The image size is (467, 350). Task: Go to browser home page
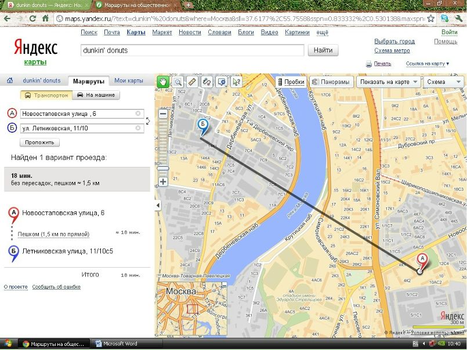[x=46, y=19]
